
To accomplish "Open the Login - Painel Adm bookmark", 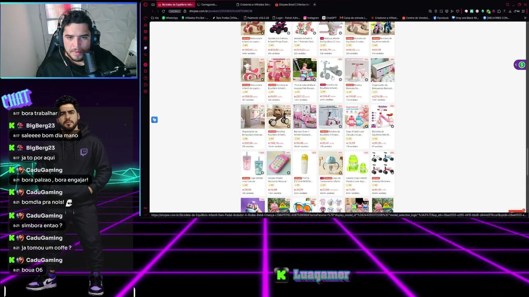I will pos(286,18).
